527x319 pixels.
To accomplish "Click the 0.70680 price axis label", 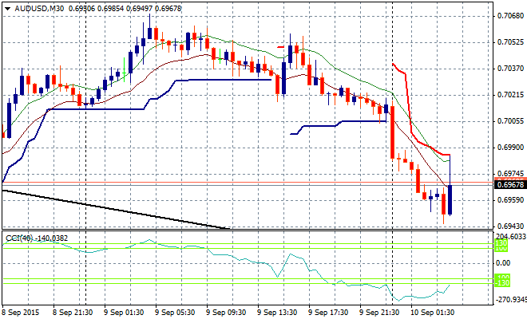I will [510, 16].
